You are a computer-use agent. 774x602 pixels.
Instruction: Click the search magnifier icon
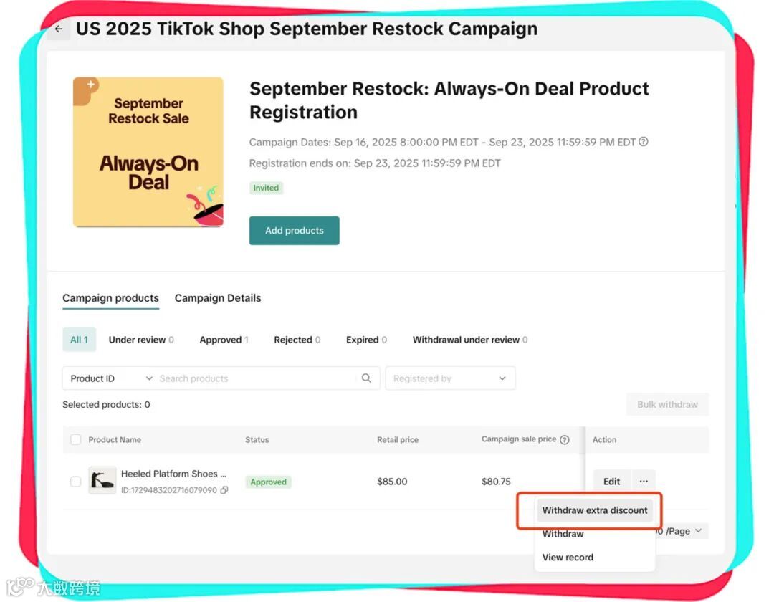tap(366, 378)
